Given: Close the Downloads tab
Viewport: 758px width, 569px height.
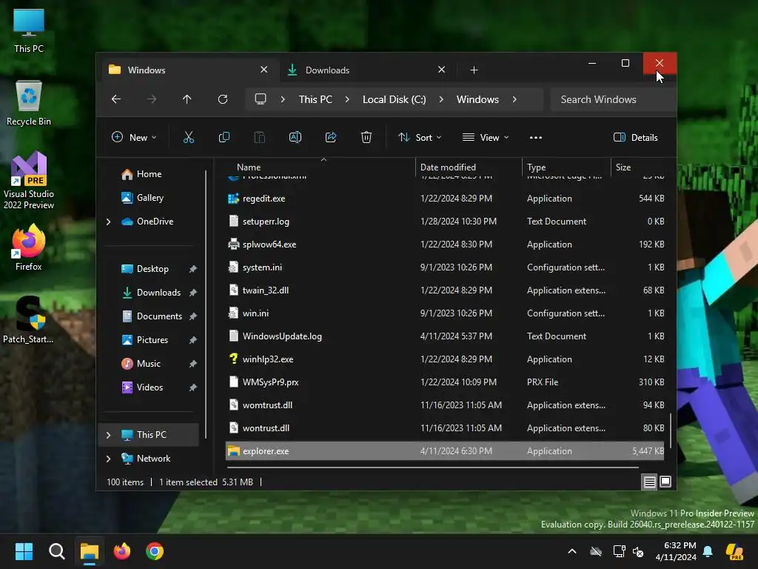Looking at the screenshot, I should pyautogui.click(x=441, y=70).
